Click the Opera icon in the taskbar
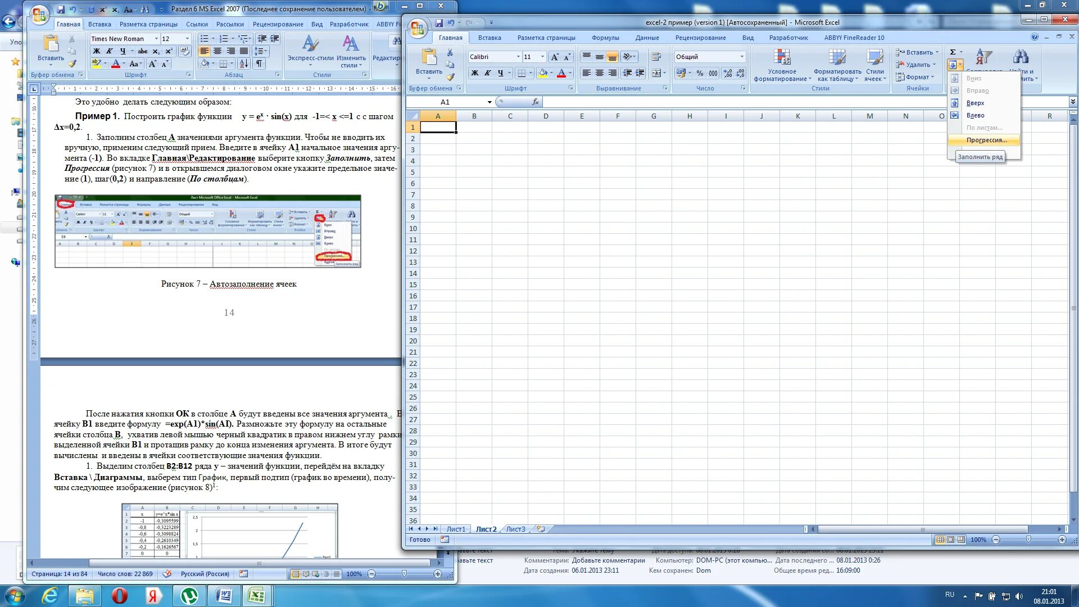This screenshot has width=1079, height=607. (x=119, y=596)
